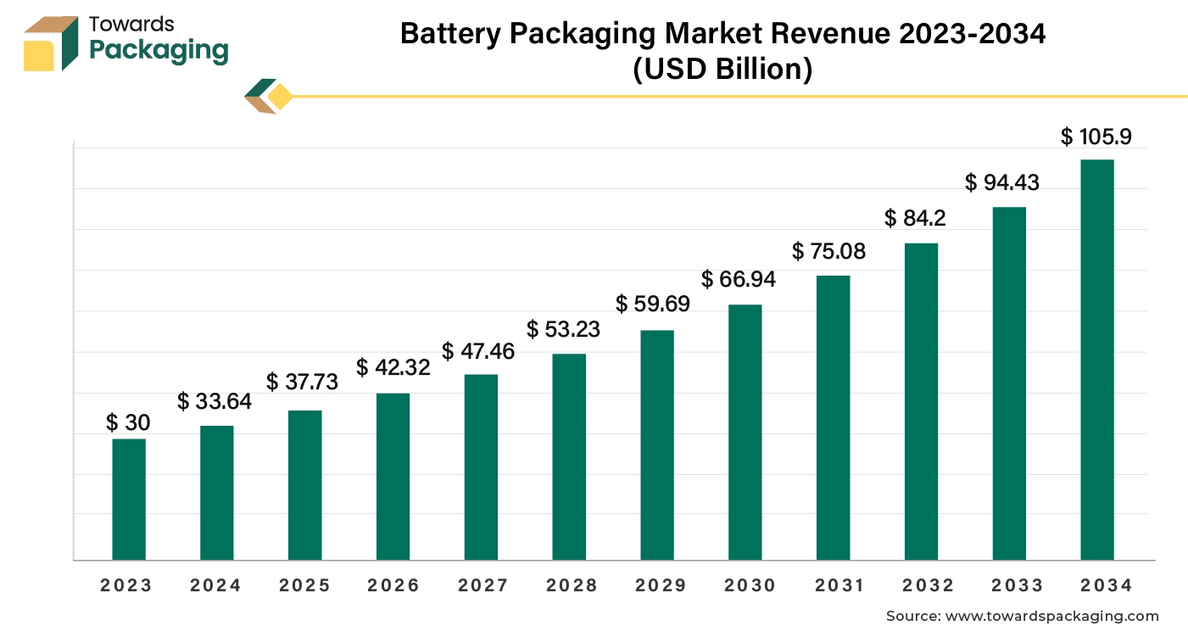Click the '2032' x-axis label
1188x637 pixels.
coord(927,585)
